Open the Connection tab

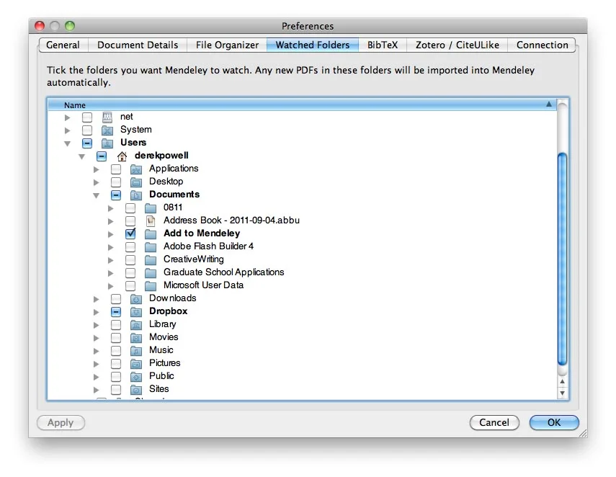(x=542, y=45)
